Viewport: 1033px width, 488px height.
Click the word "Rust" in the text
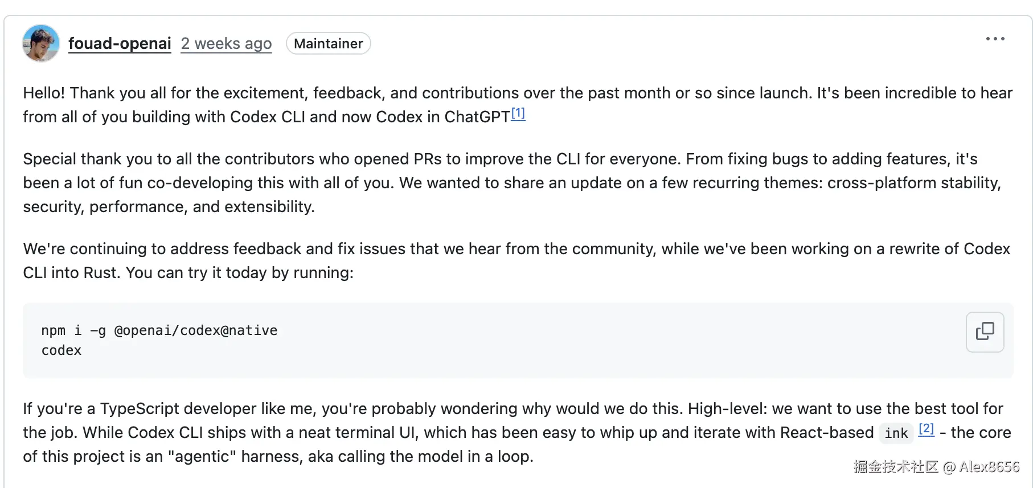tap(102, 273)
